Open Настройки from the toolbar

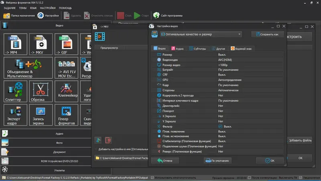click(x=48, y=16)
